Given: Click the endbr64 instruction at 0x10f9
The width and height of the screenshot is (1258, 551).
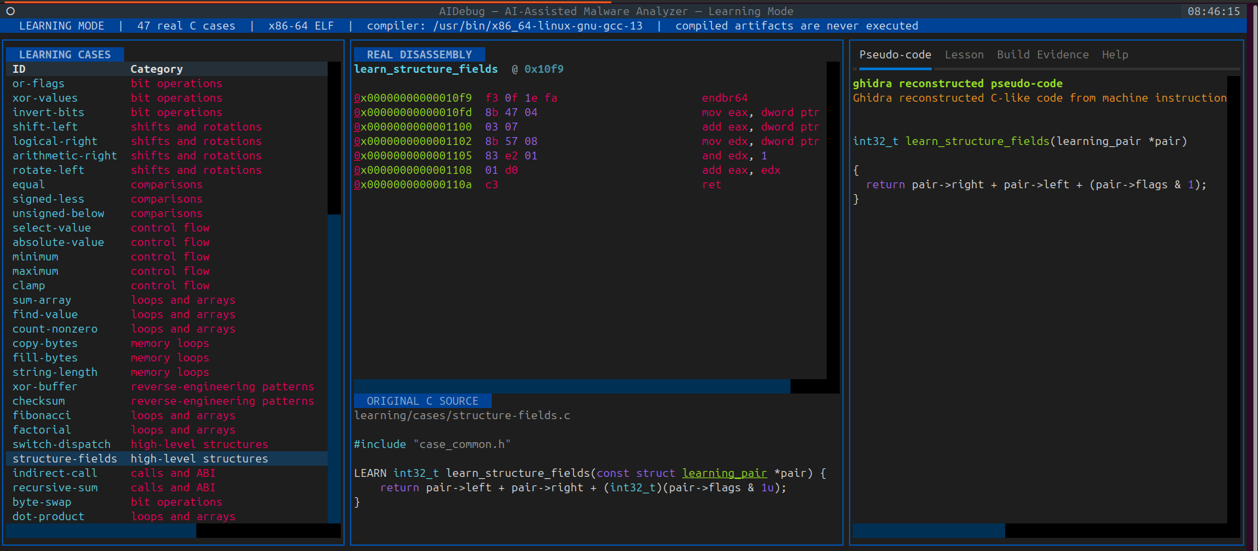Looking at the screenshot, I should click(x=725, y=98).
